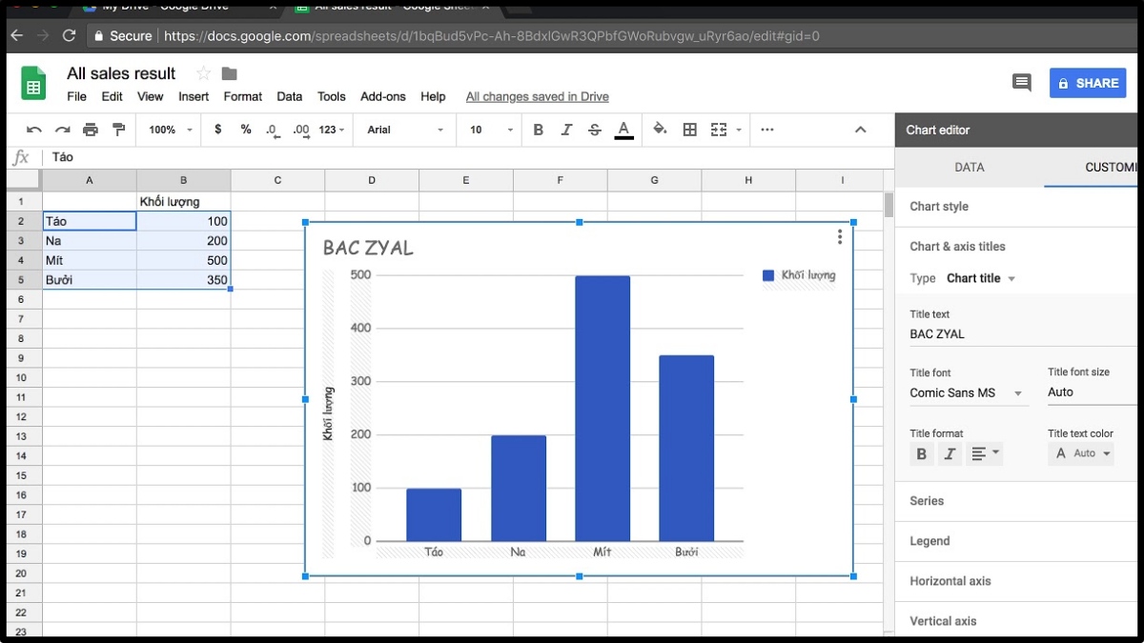Show more toolbar options (three dots)

[x=767, y=130]
